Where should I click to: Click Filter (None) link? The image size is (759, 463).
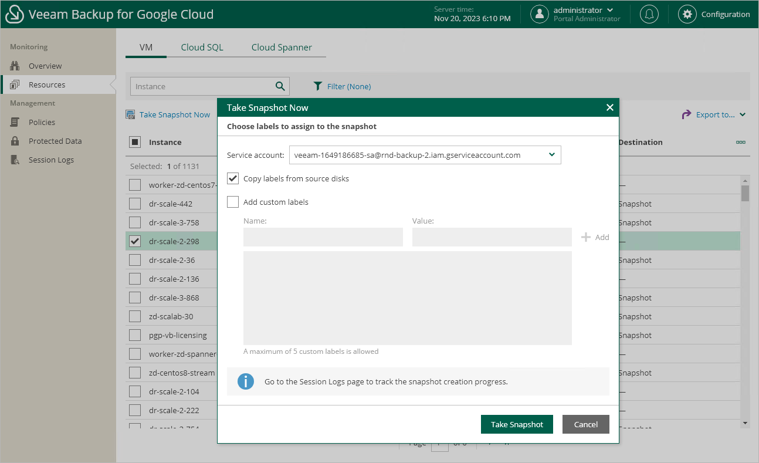349,86
